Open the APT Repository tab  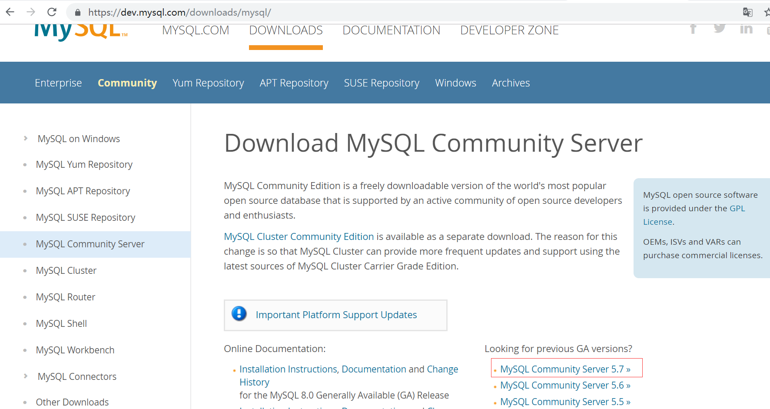(x=294, y=83)
